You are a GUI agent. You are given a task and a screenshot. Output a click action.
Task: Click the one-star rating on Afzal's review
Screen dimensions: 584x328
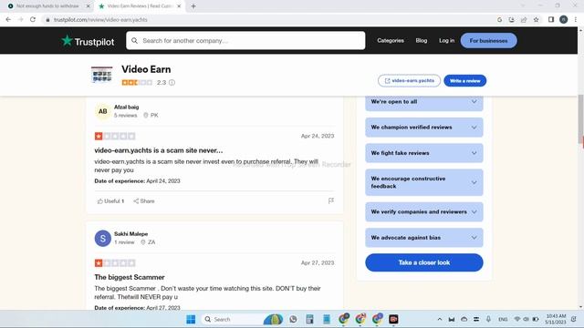[x=115, y=136]
